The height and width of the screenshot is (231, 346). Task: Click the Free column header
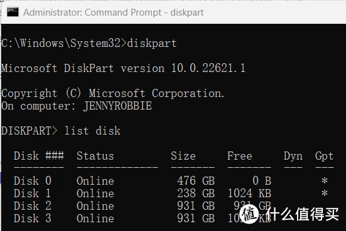point(240,156)
